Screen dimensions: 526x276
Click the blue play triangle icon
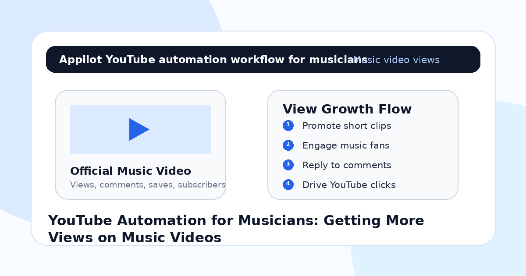pyautogui.click(x=139, y=129)
